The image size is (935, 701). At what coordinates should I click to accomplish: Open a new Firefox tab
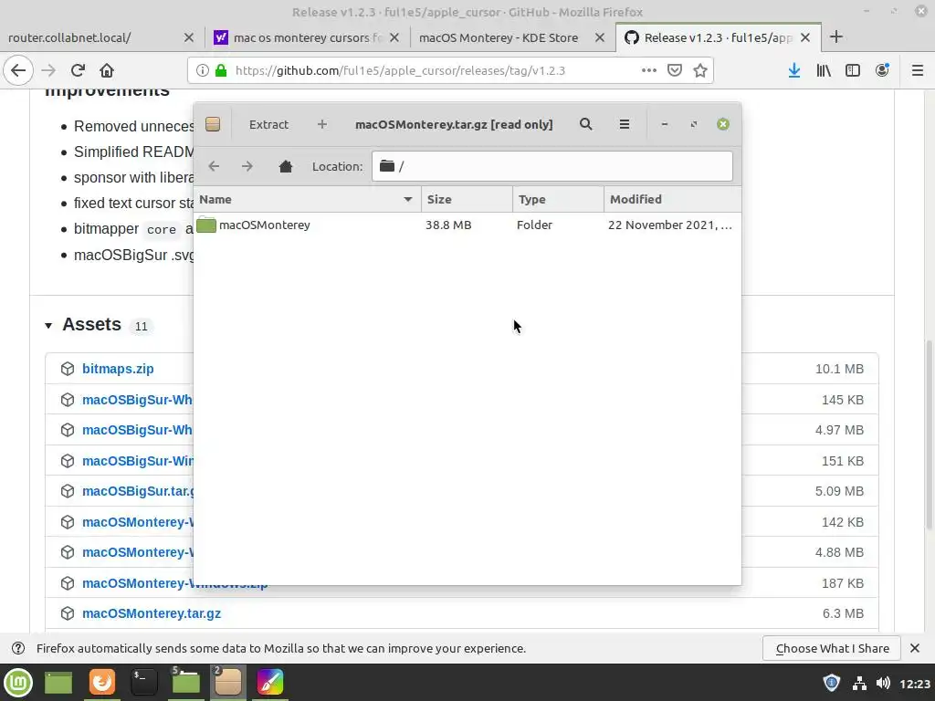pyautogui.click(x=836, y=37)
